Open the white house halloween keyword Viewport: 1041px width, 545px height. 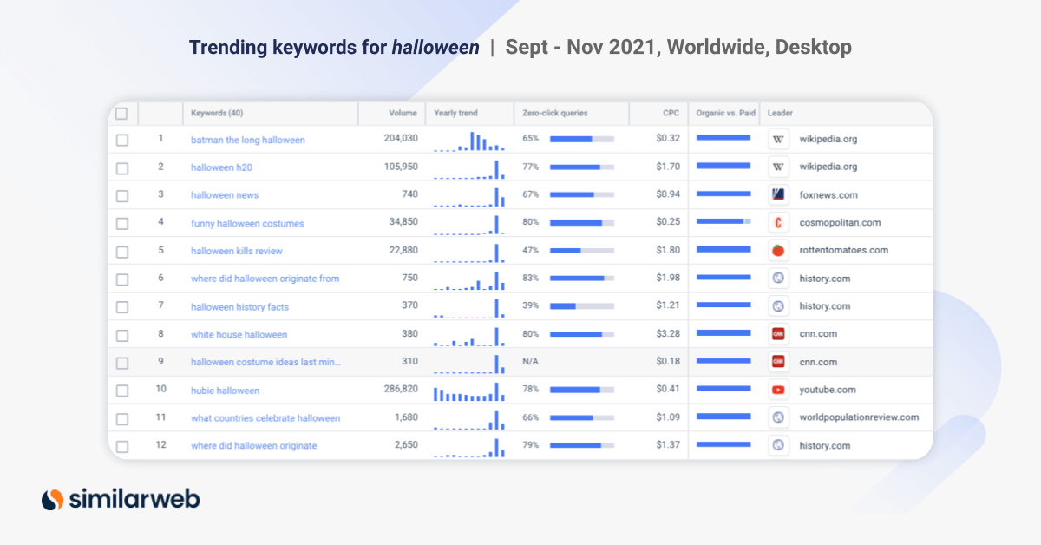tap(239, 334)
